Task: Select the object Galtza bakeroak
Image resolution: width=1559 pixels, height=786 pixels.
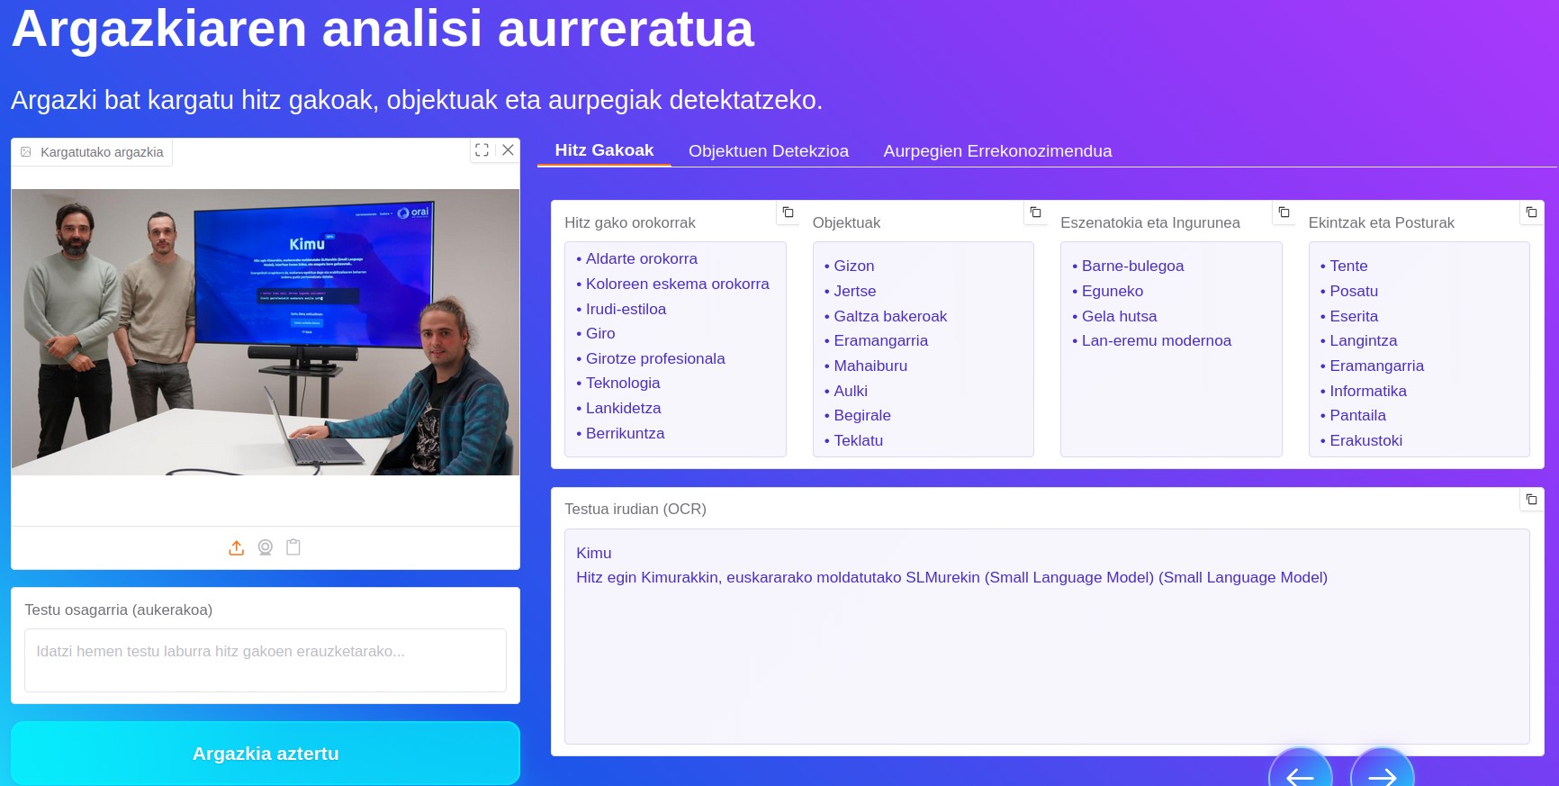Action: click(890, 316)
